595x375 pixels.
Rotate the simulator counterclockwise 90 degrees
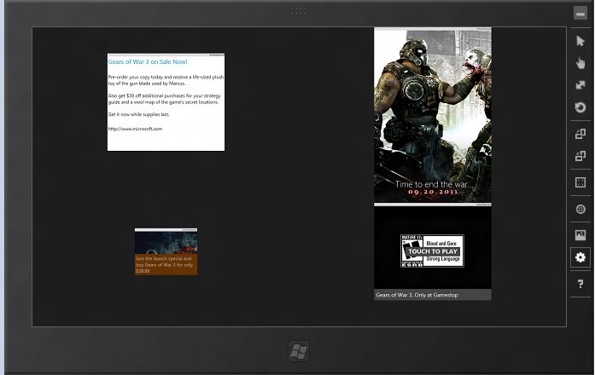pyautogui.click(x=580, y=156)
